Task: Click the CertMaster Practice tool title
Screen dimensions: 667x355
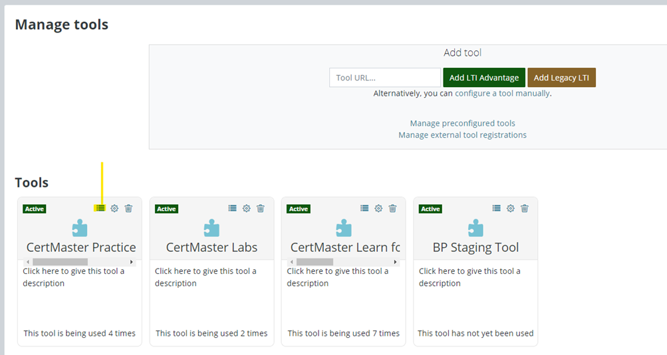Action: point(81,247)
